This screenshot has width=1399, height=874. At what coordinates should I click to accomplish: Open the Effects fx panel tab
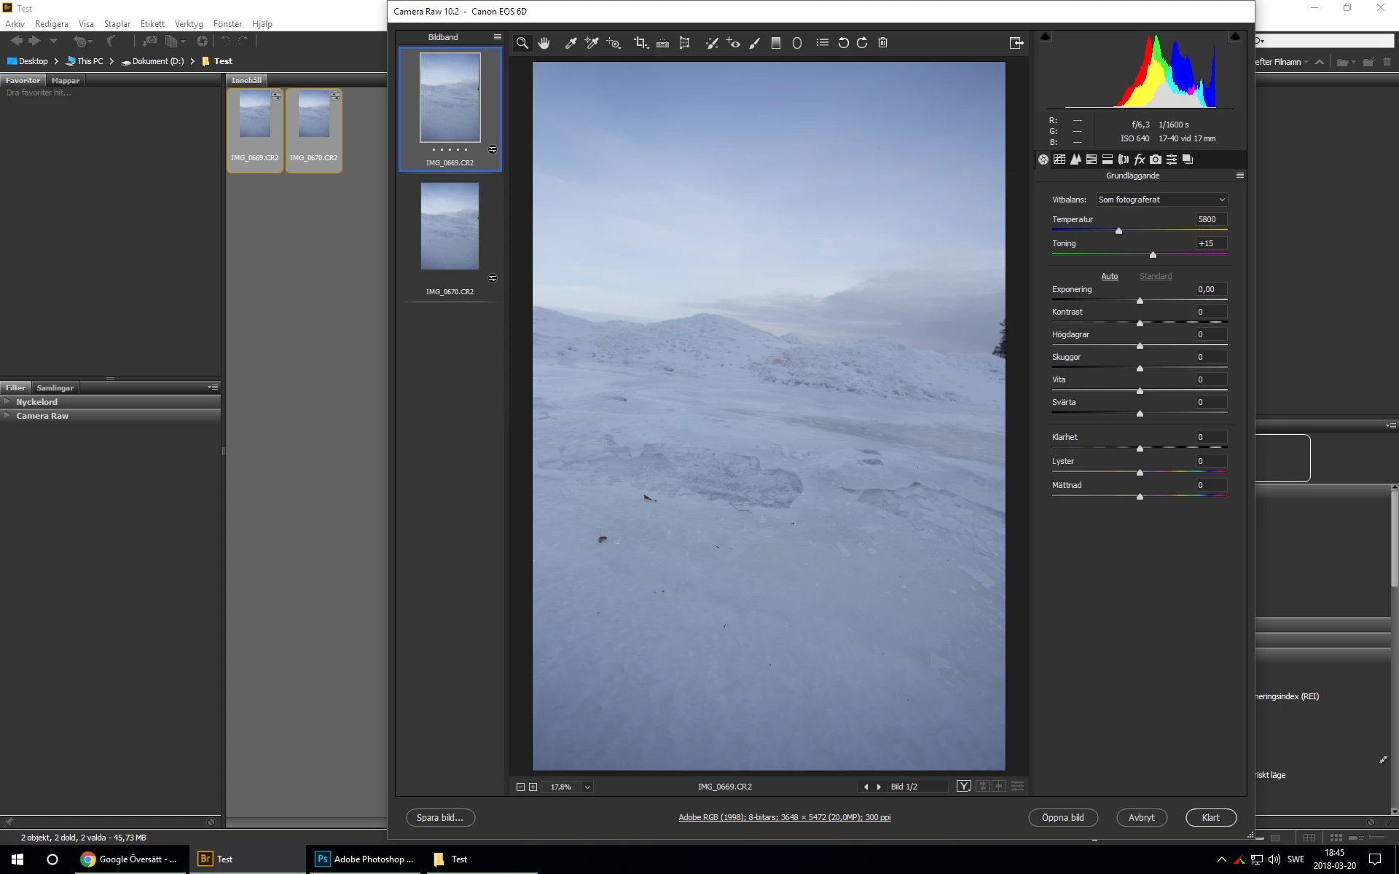(1140, 160)
